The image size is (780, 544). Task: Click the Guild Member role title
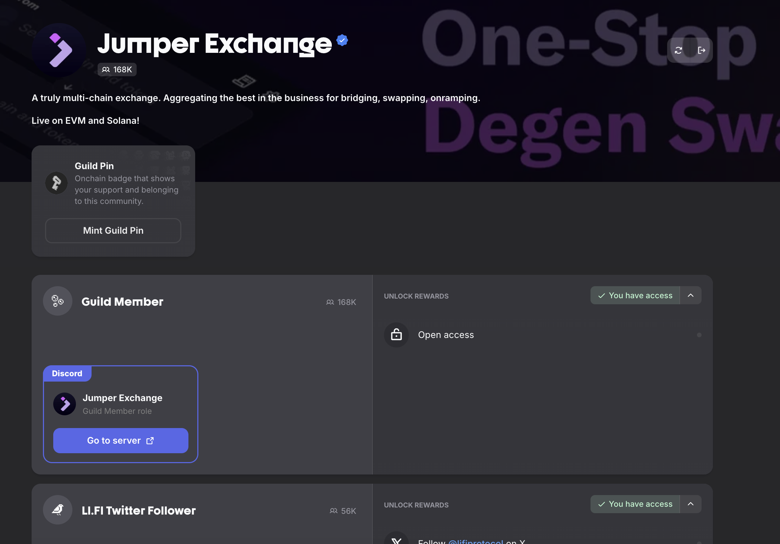click(122, 302)
